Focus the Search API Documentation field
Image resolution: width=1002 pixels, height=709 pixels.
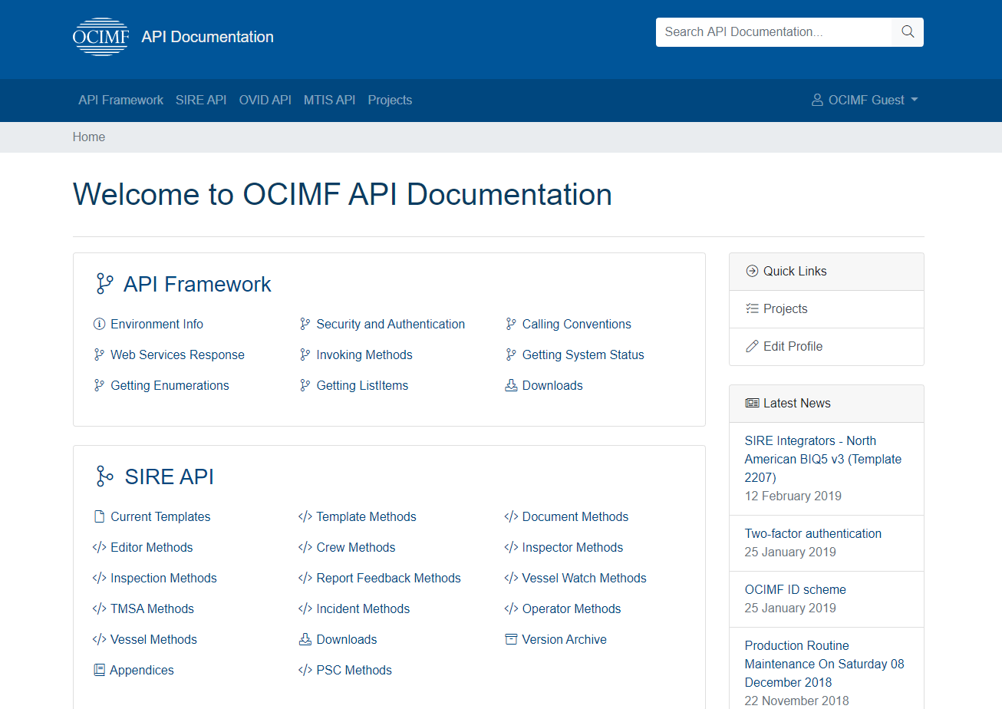(775, 32)
